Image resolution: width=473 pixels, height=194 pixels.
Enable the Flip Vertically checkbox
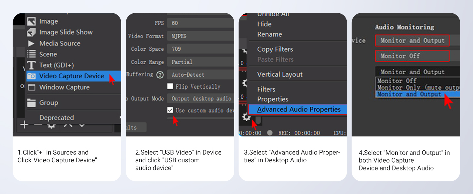170,86
